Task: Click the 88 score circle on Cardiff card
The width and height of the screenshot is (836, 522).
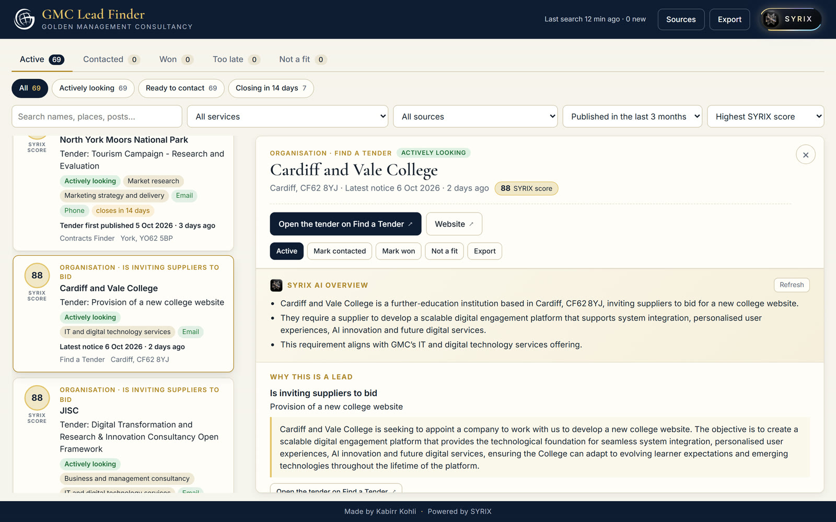Action: (37, 276)
